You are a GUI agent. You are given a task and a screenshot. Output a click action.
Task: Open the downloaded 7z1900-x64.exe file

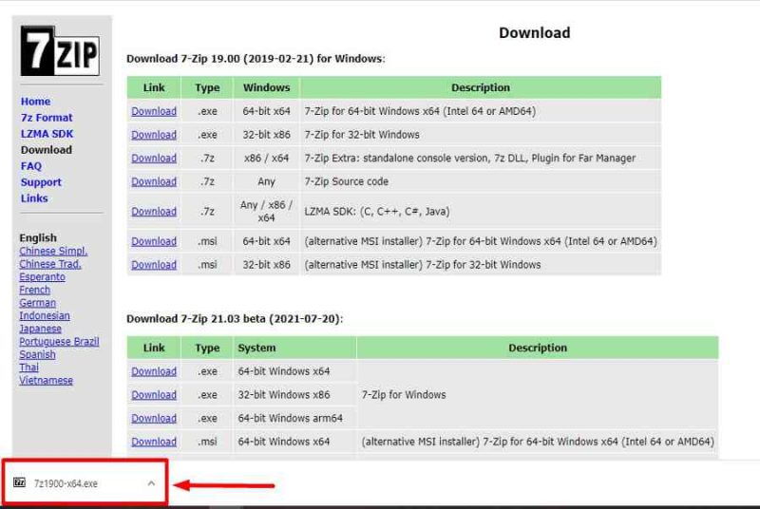click(x=66, y=483)
